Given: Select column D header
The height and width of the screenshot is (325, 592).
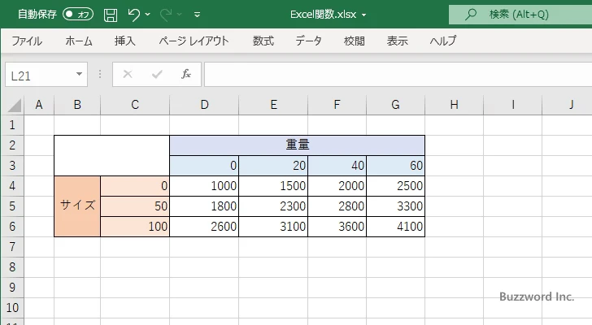Looking at the screenshot, I should coord(204,105).
